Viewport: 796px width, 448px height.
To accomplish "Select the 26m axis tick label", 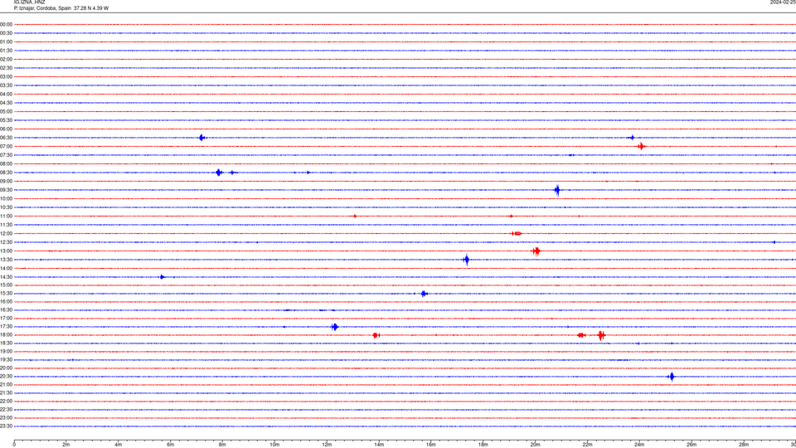I will pyautogui.click(x=692, y=445).
